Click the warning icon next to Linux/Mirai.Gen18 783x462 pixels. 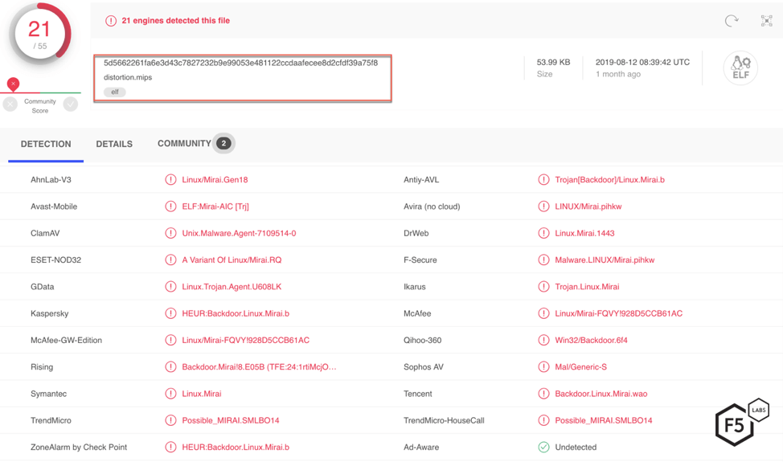tap(170, 180)
